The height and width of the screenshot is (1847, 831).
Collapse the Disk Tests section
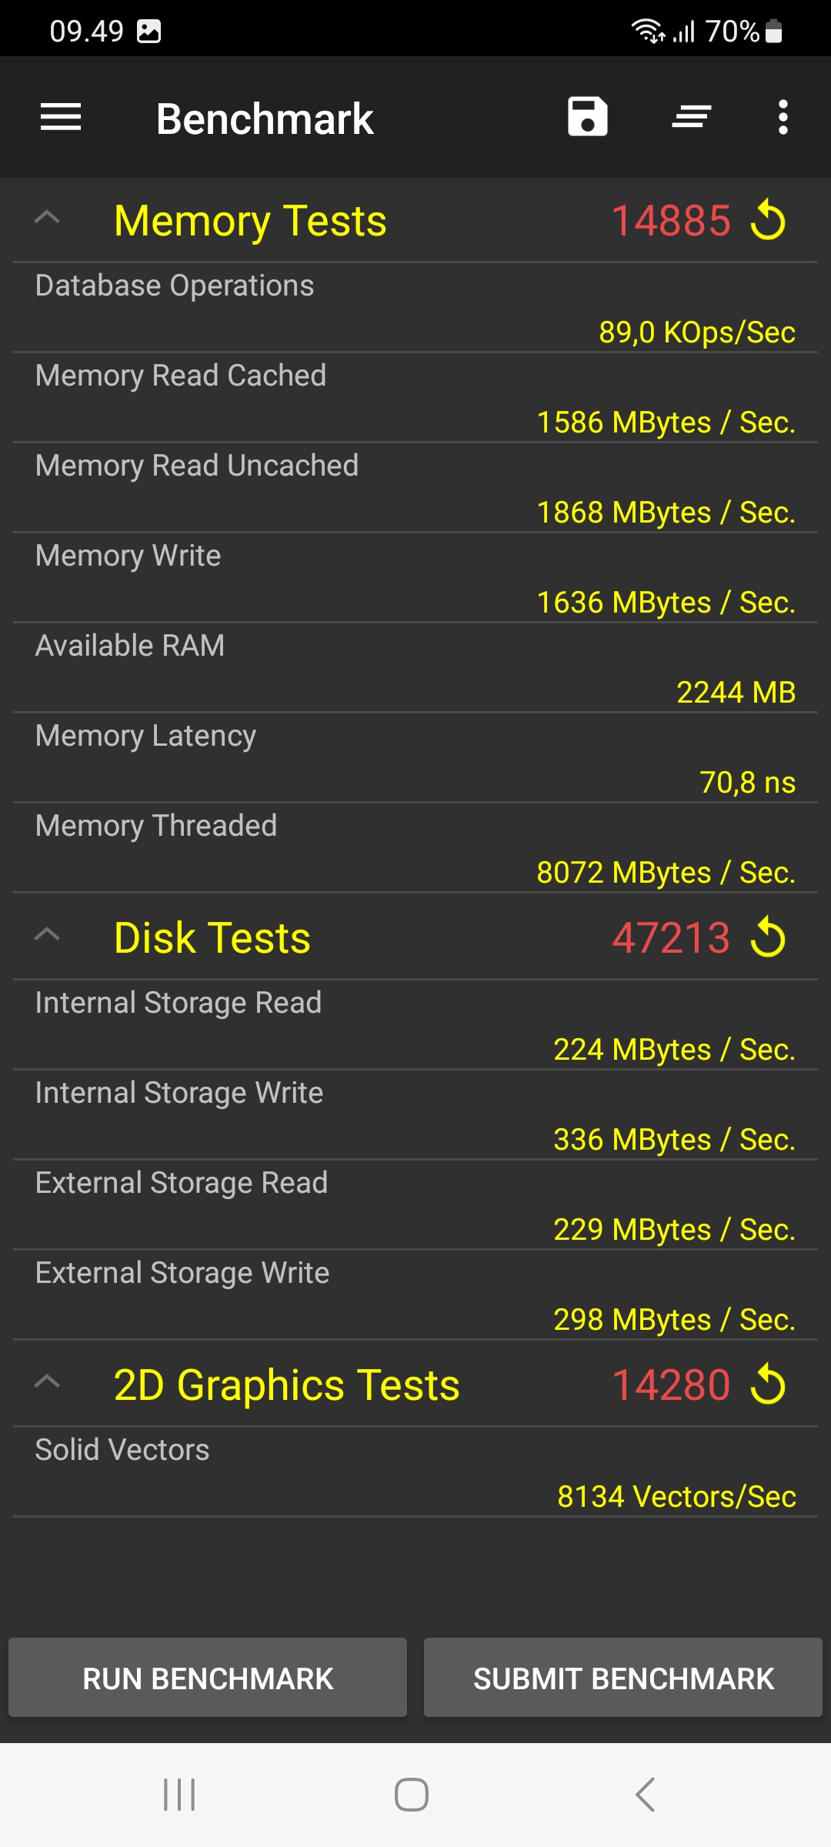coord(47,934)
